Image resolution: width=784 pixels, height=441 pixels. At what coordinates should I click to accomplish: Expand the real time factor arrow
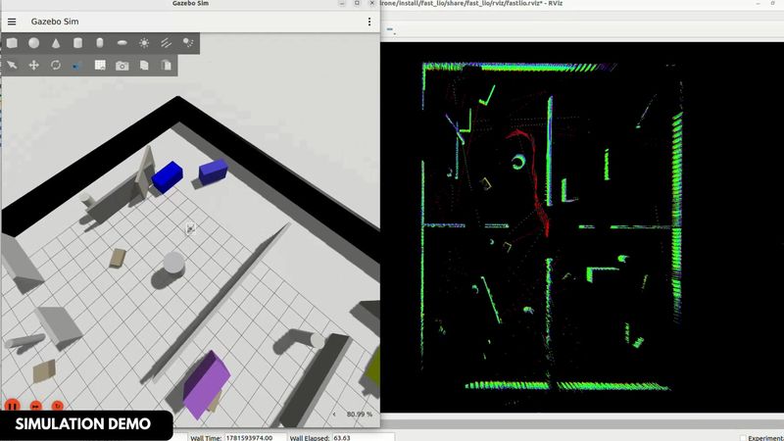click(334, 414)
